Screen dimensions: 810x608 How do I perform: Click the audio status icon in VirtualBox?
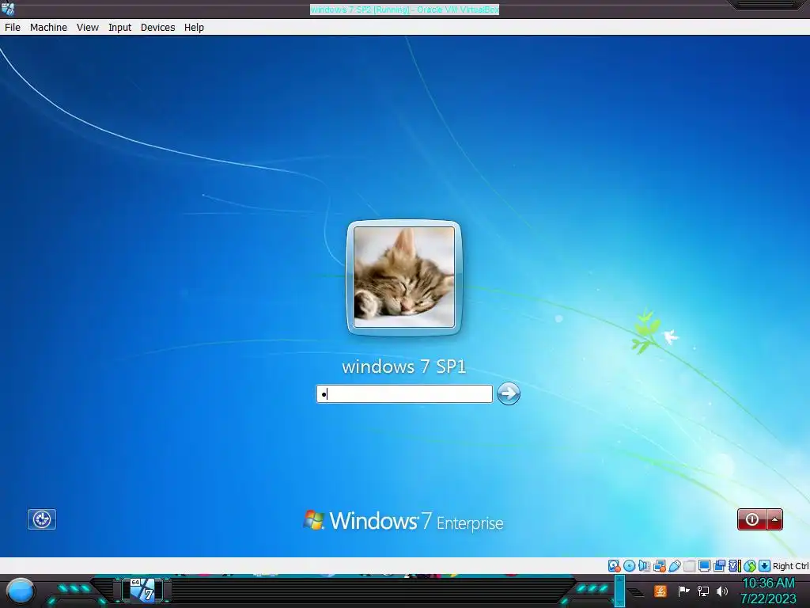(644, 565)
